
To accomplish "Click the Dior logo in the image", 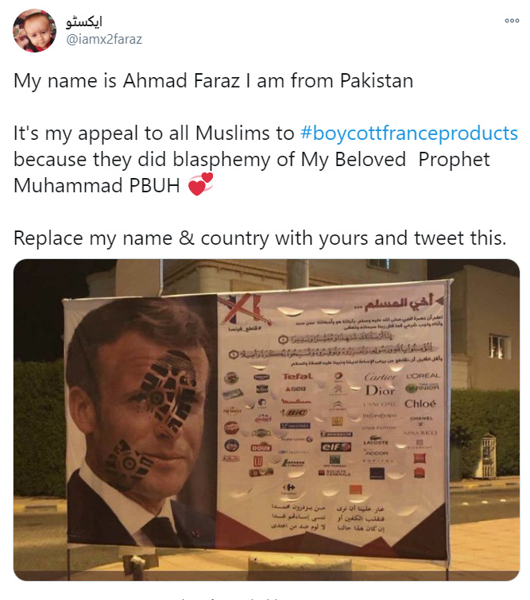I will [x=380, y=390].
